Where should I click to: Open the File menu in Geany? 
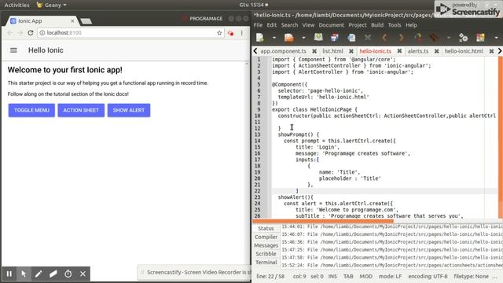click(258, 25)
